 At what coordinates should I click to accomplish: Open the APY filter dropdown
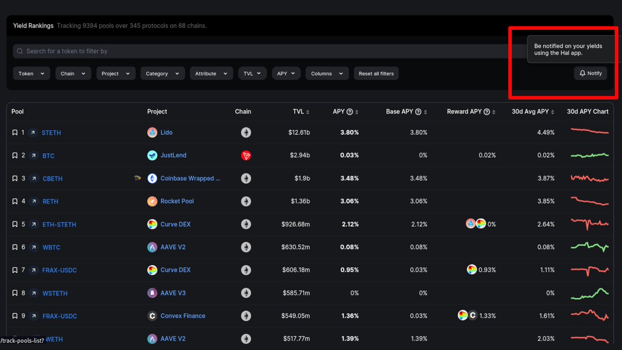coord(286,74)
